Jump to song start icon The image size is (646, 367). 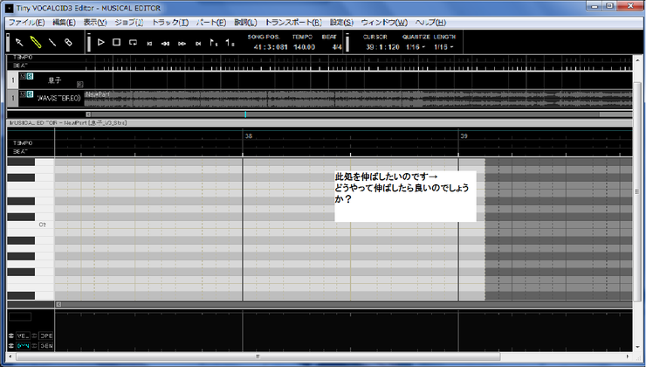coord(149,44)
